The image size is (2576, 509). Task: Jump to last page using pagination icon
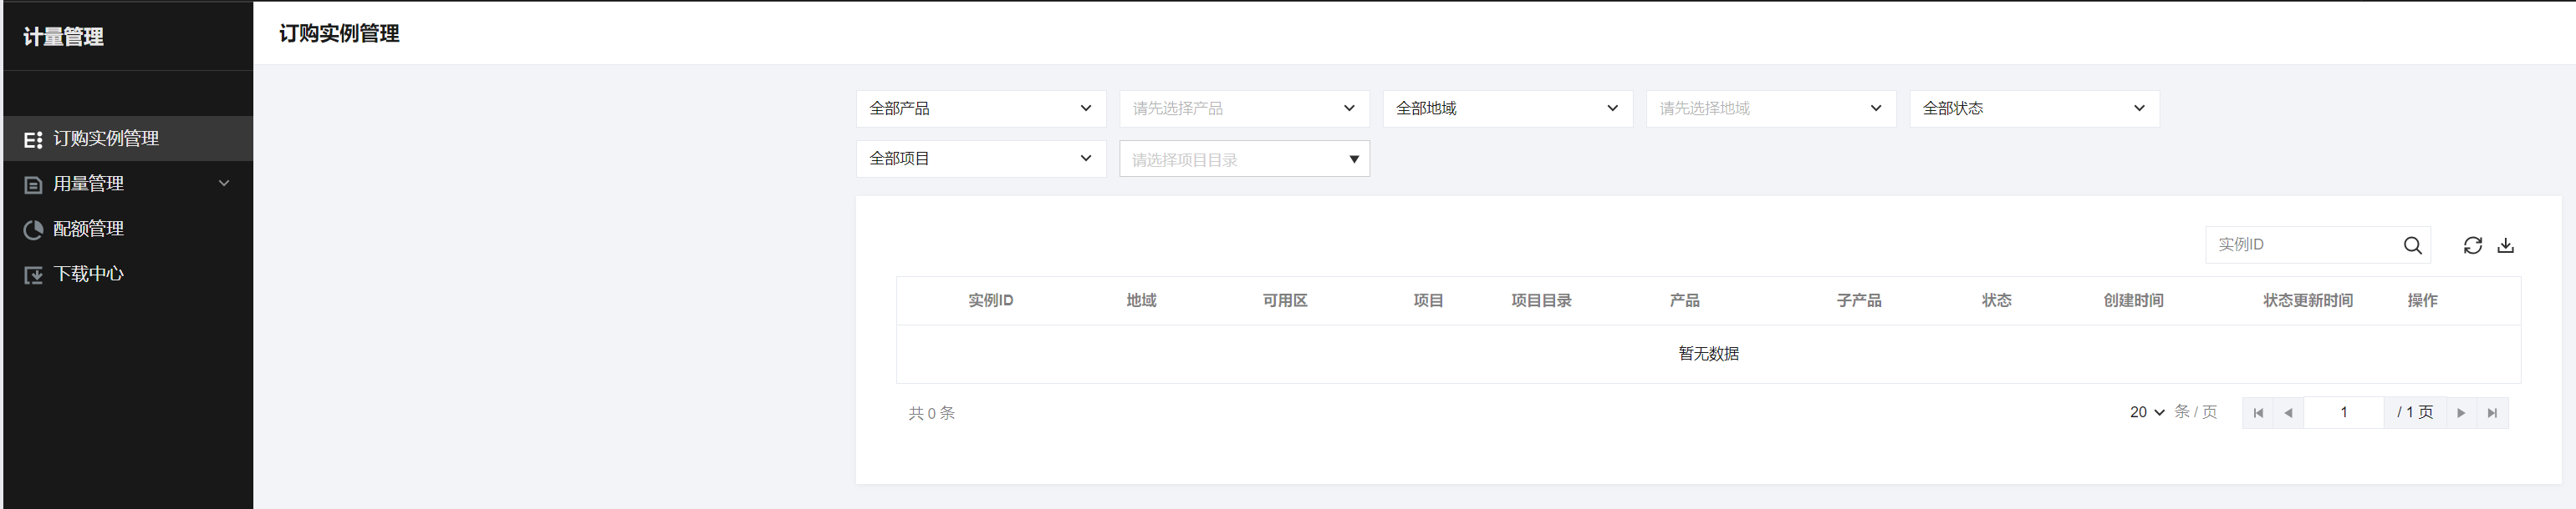pos(2492,413)
